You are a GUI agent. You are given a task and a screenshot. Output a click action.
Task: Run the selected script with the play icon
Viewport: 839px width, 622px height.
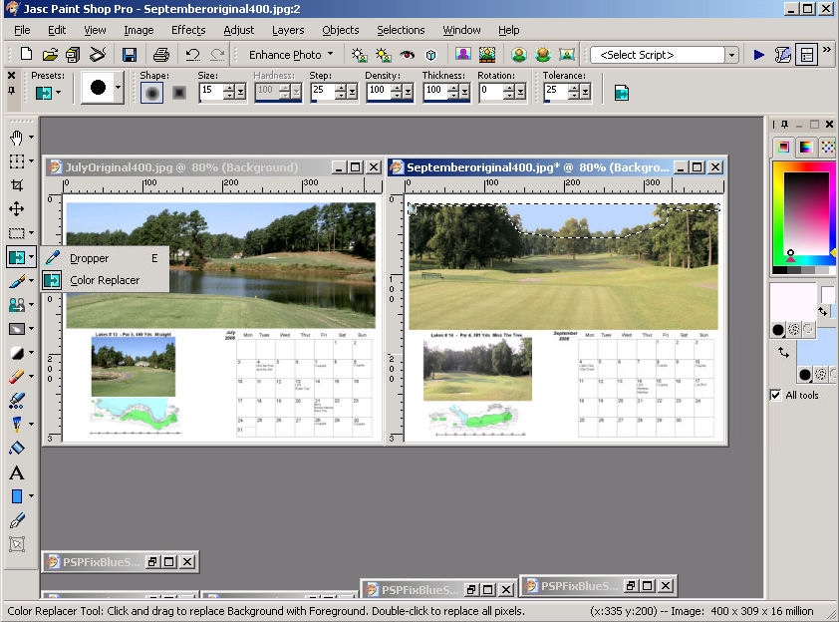coord(758,55)
